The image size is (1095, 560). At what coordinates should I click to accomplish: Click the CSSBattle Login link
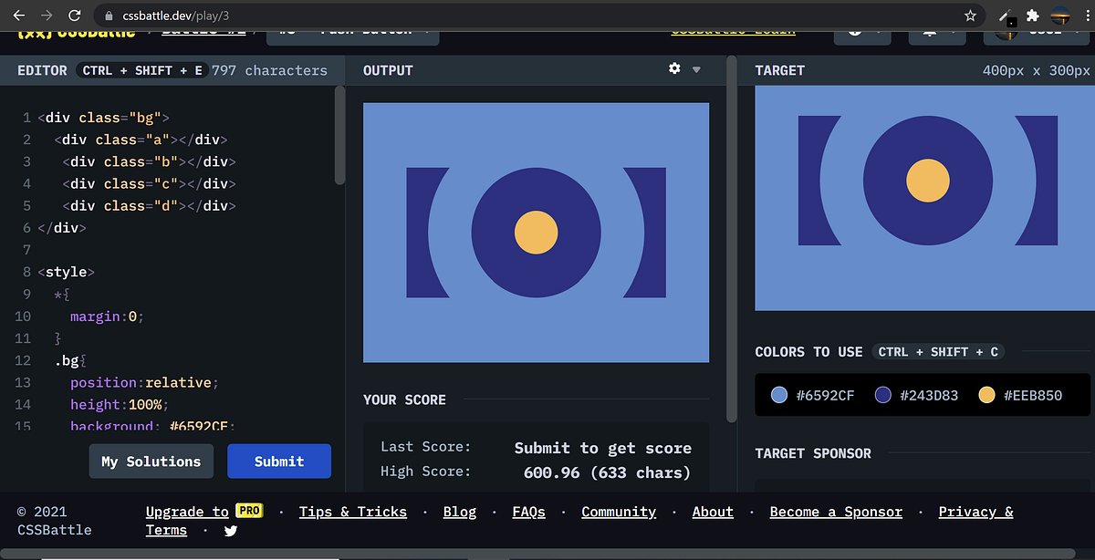coord(733,30)
